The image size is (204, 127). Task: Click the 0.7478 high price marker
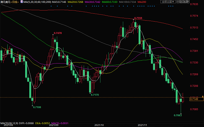58,33
